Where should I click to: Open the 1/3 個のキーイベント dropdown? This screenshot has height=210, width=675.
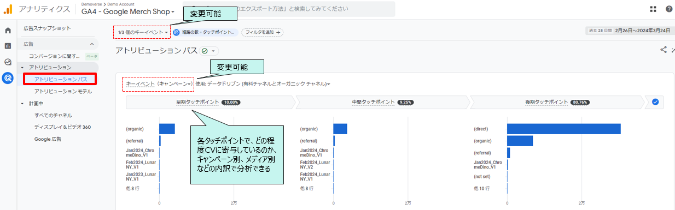click(x=143, y=33)
